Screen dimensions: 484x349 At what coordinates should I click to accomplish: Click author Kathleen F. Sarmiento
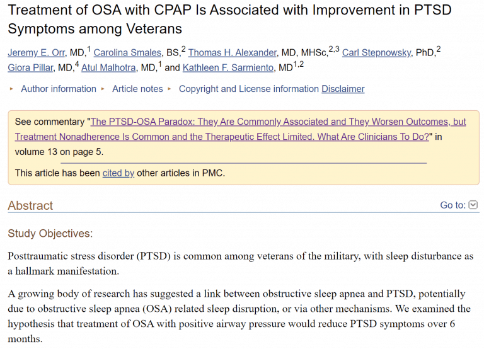coord(229,68)
